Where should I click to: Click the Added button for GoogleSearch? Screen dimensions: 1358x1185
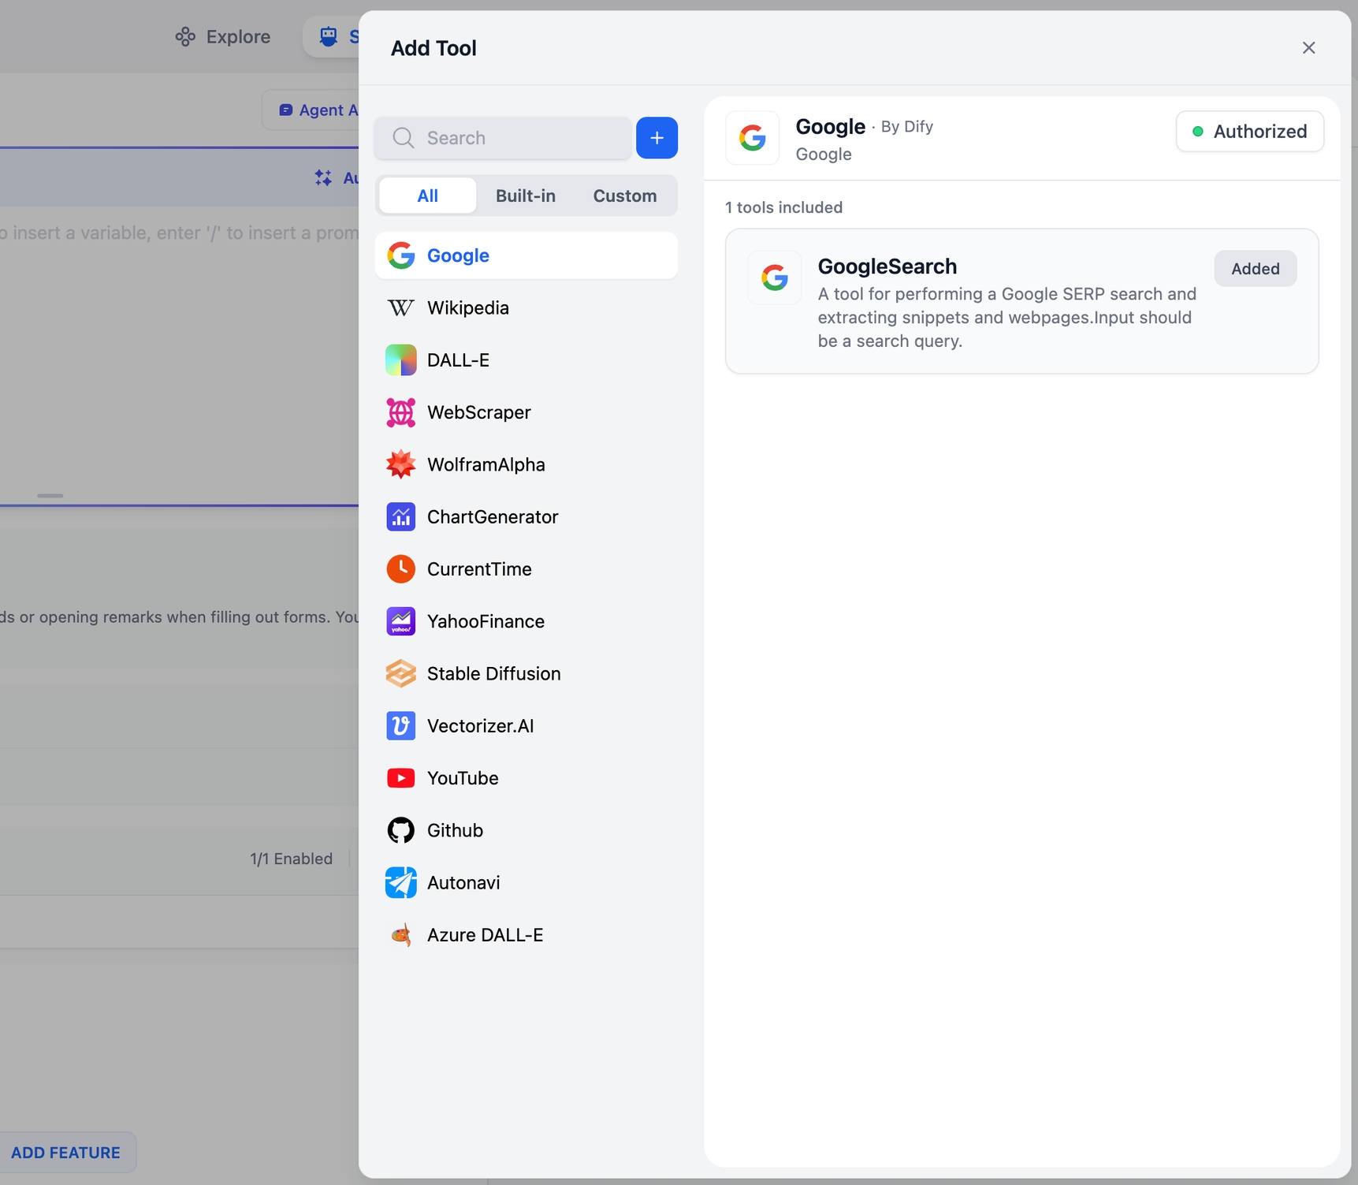(x=1255, y=269)
